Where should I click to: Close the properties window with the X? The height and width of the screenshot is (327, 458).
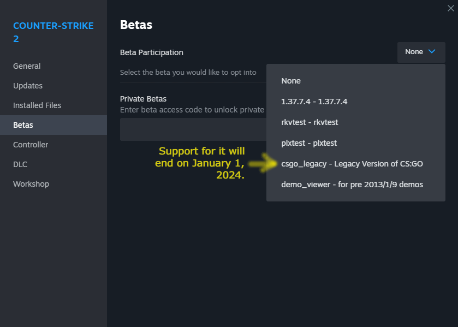click(x=450, y=8)
